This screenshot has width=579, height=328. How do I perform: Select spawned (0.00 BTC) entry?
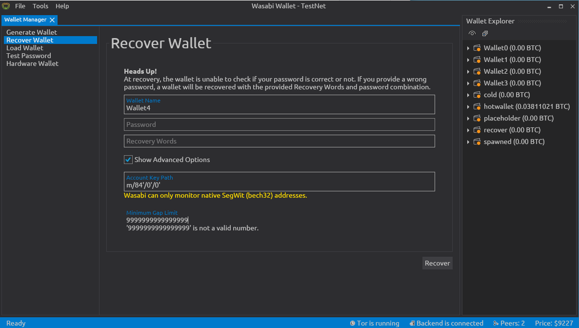(514, 142)
